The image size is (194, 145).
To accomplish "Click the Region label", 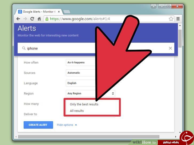I will [29, 93].
